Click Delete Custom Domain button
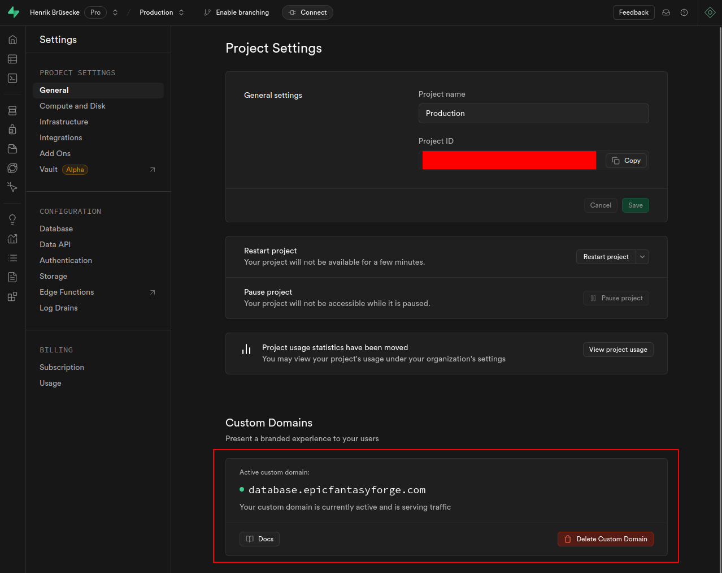The height and width of the screenshot is (573, 722). 606,539
